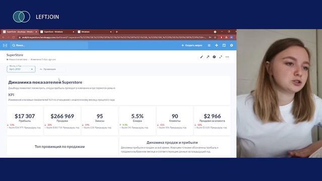Close the third Metabase browser tab
This screenshot has width=322, height=181.
111,32
